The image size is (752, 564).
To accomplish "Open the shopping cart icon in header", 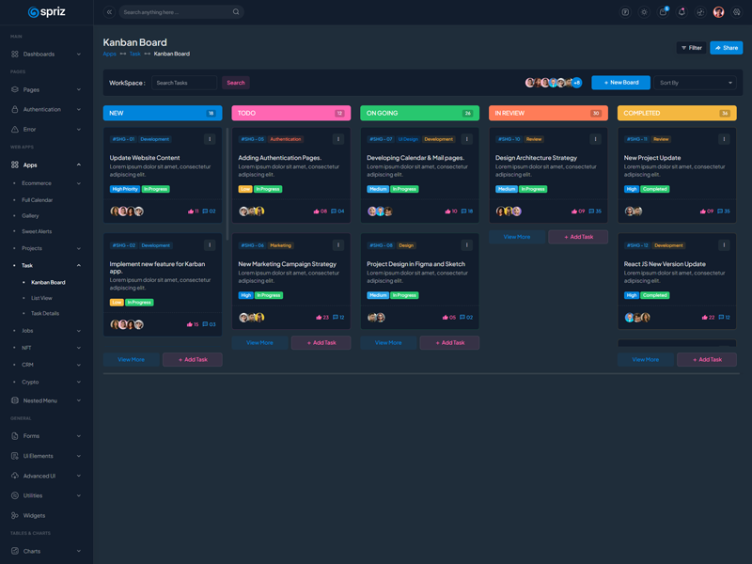I will pos(663,12).
